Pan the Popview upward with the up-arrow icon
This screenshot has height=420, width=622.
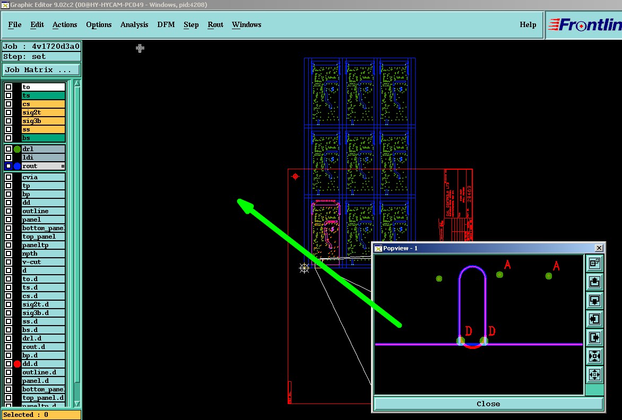[x=594, y=282]
